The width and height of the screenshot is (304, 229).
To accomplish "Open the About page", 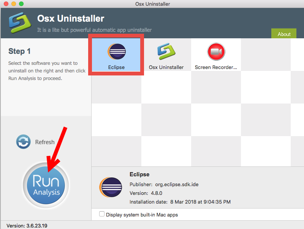I will [284, 34].
